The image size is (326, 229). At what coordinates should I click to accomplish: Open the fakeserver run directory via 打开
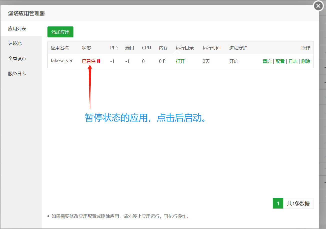[x=180, y=61]
